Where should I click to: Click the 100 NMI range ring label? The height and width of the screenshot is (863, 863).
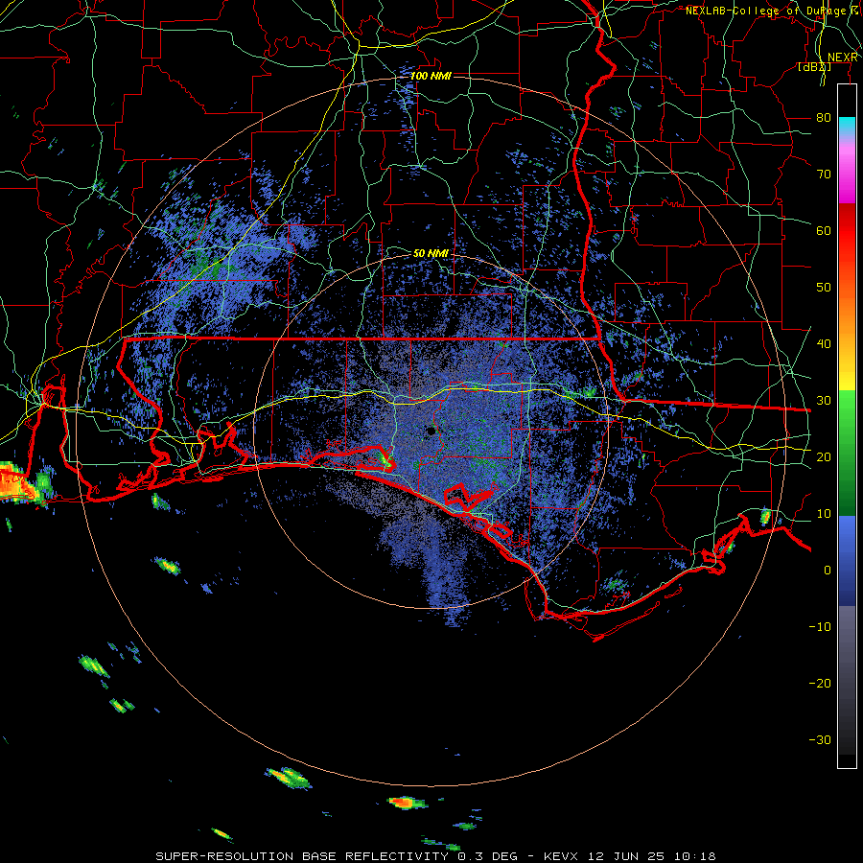(431, 76)
